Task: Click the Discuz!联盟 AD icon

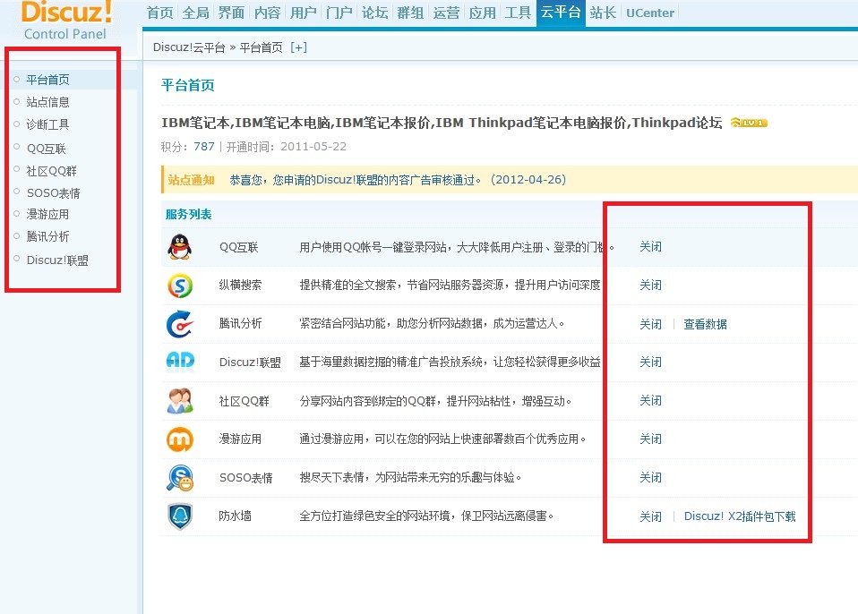Action: point(180,362)
